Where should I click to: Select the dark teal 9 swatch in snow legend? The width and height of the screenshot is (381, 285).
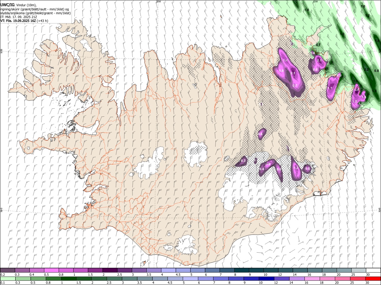click(256, 270)
